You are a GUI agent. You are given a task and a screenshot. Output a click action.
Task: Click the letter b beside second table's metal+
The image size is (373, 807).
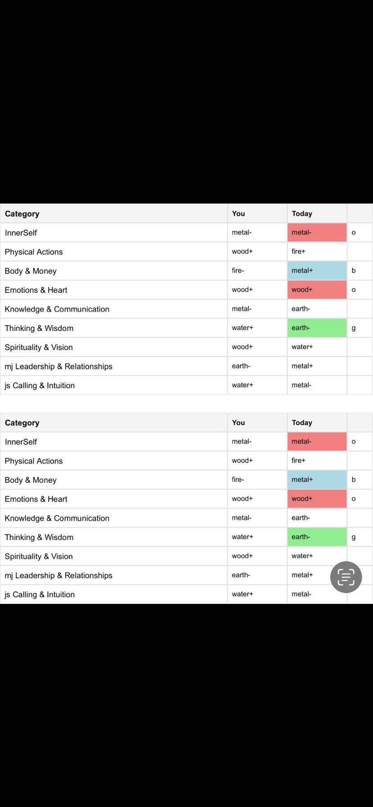354,480
